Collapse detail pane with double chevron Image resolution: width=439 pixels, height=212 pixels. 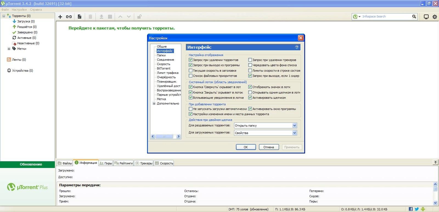coord(435,162)
